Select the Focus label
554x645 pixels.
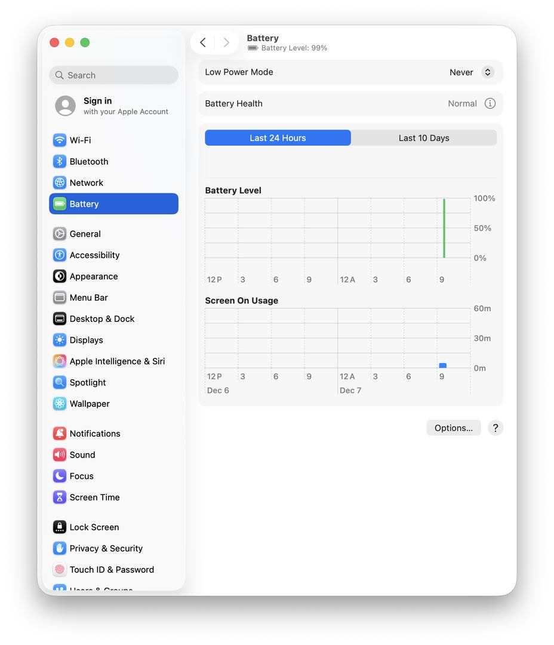point(81,477)
